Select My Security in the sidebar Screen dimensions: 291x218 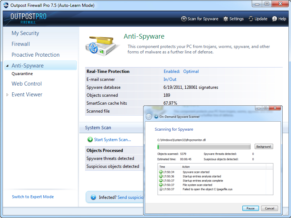[x=25, y=33]
